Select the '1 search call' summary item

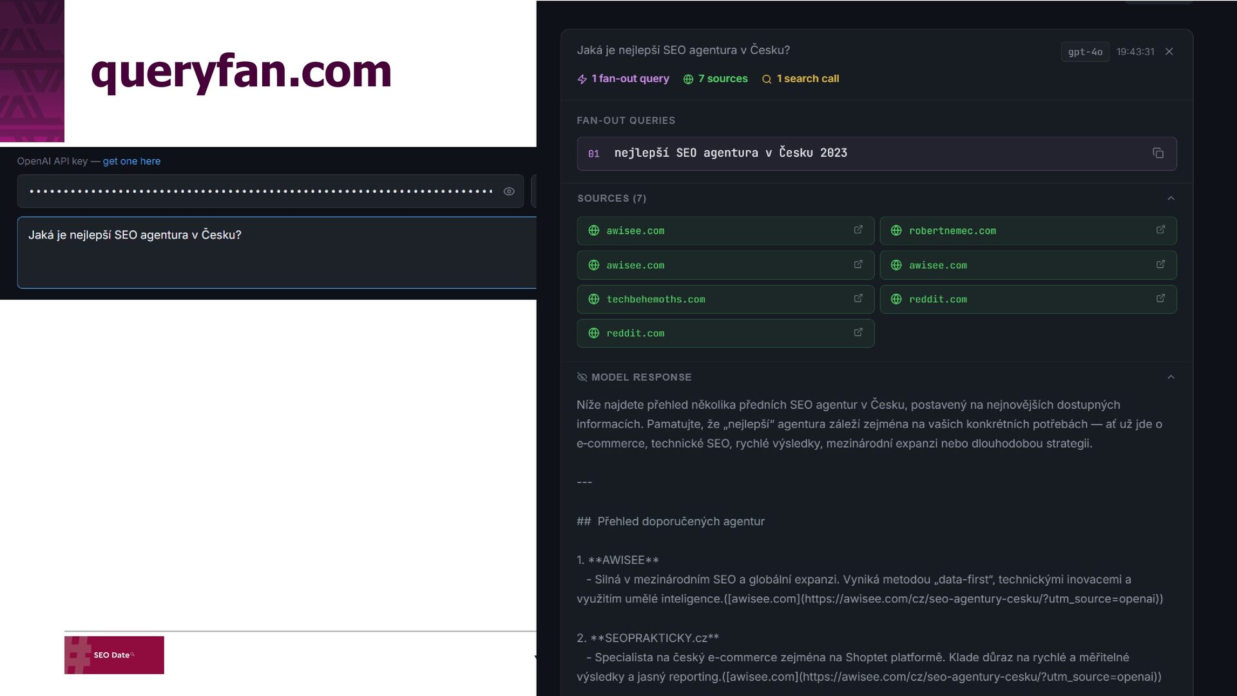pos(801,79)
